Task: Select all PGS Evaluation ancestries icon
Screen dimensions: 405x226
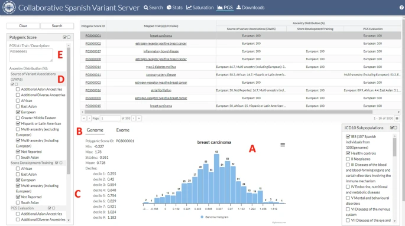Action: (49, 208)
